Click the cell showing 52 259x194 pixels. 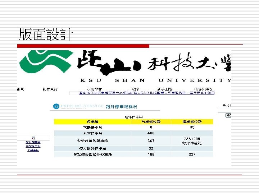click(x=151, y=148)
